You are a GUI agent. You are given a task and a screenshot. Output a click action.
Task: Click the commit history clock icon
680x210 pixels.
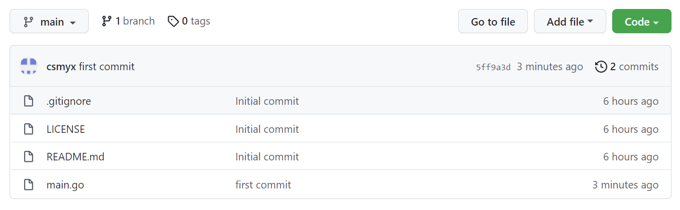pos(601,67)
